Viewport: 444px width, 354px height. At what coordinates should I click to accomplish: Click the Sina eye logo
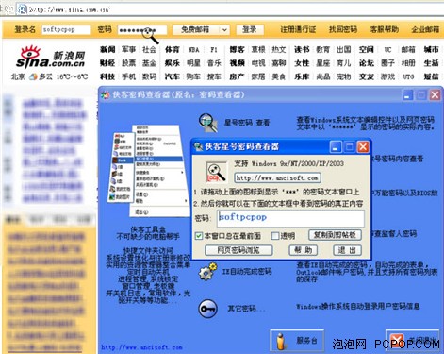click(30, 52)
